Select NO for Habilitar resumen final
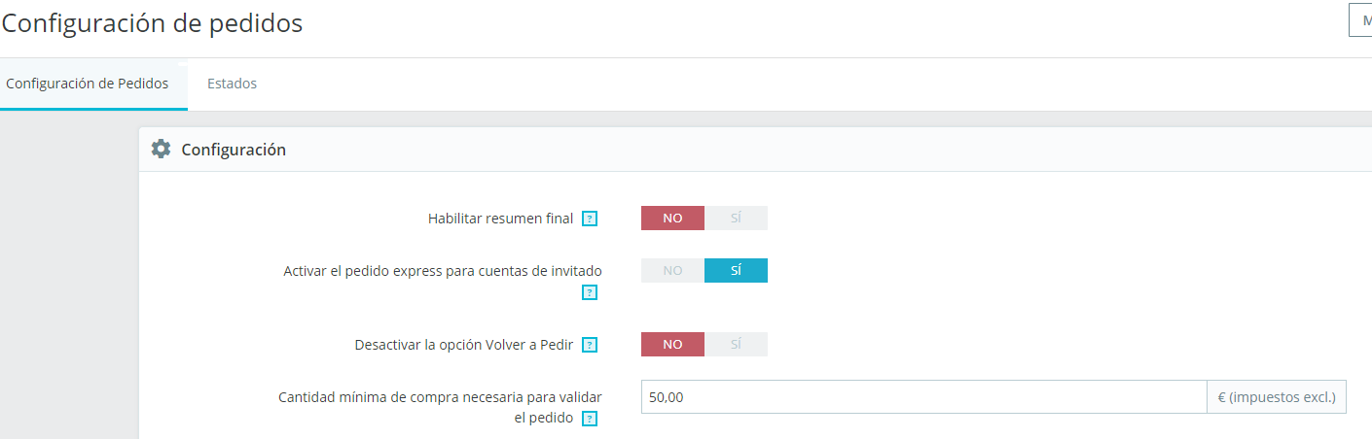 (672, 219)
